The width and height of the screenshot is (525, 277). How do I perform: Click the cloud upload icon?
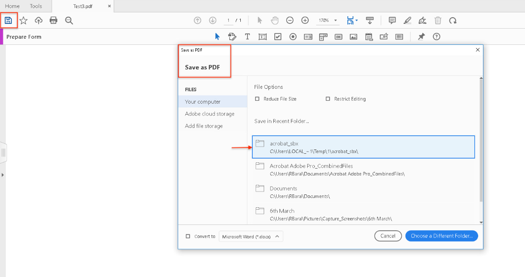tap(39, 20)
